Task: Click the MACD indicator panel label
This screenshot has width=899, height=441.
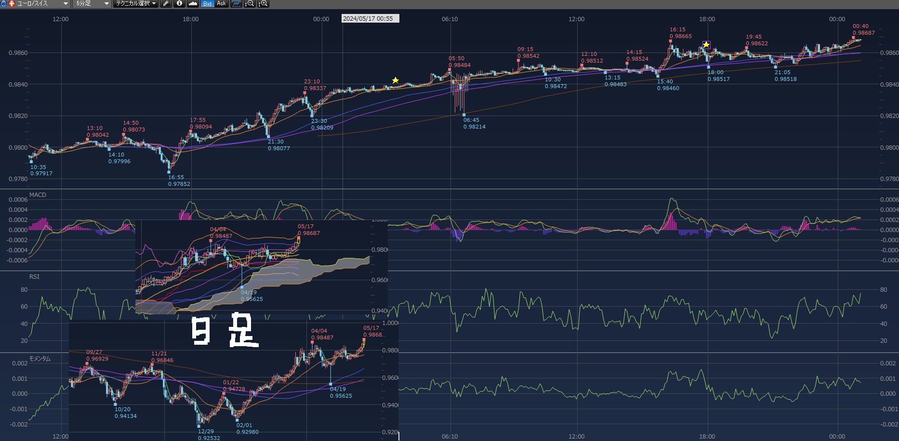Action: coord(38,195)
